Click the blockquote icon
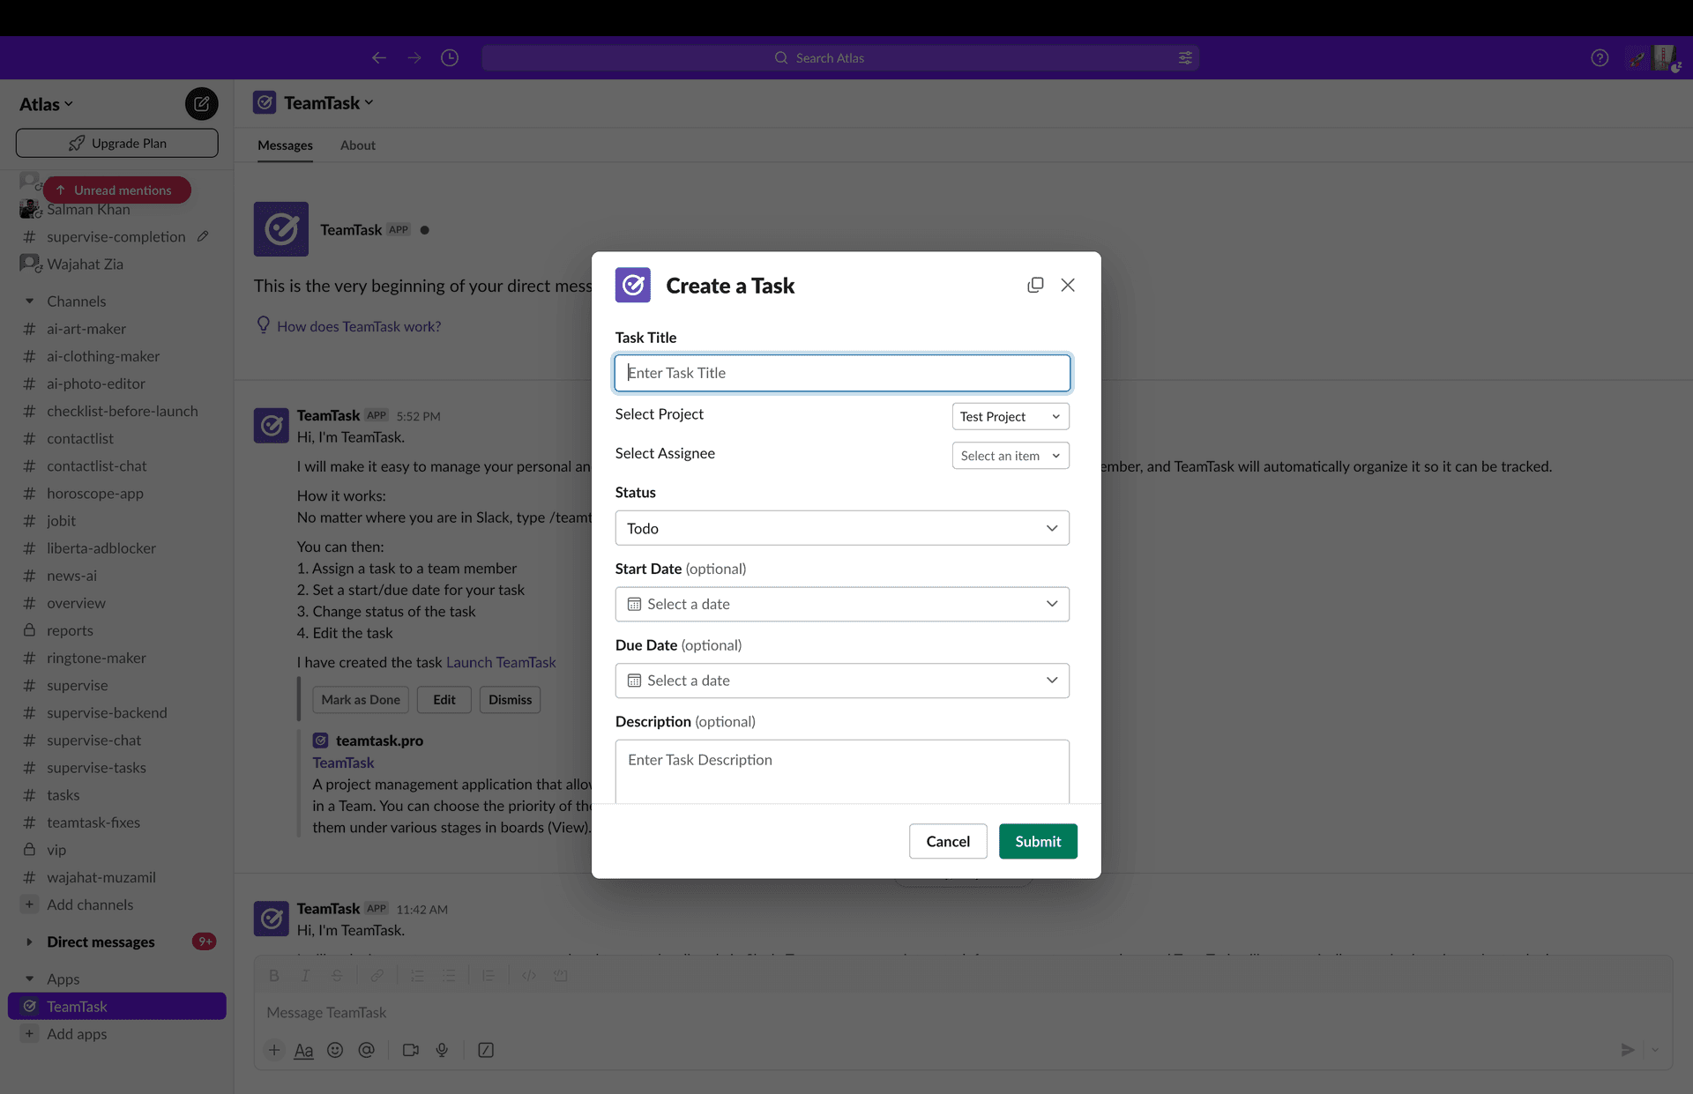This screenshot has width=1693, height=1094. click(489, 976)
